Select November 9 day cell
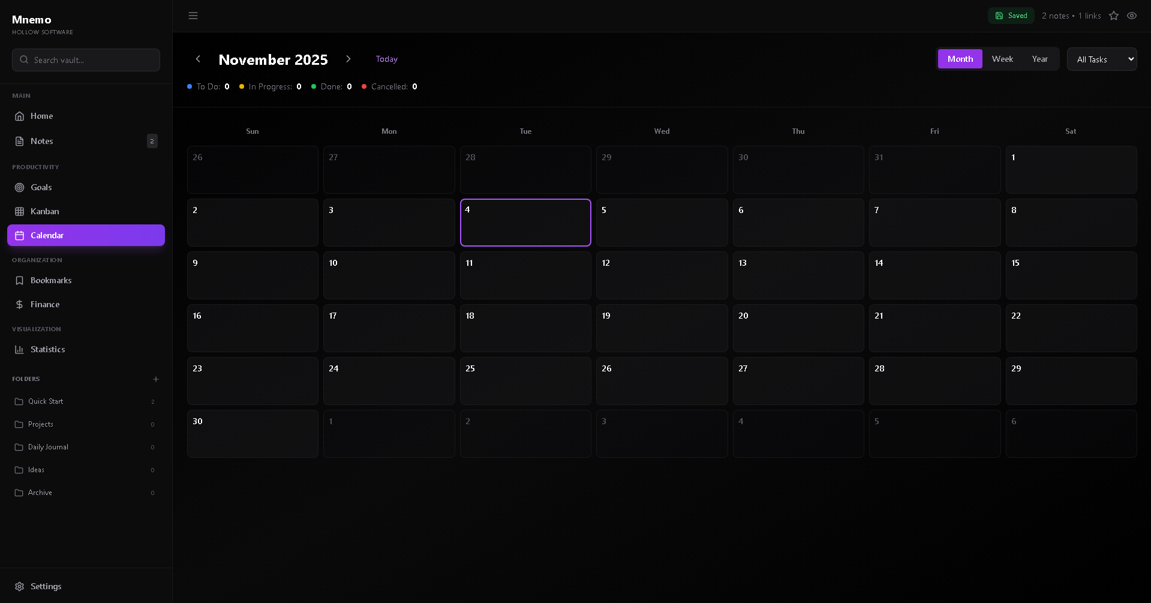This screenshot has height=603, width=1151. pos(253,275)
